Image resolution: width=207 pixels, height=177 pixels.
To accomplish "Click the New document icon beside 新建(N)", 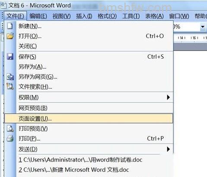I will (10, 26).
